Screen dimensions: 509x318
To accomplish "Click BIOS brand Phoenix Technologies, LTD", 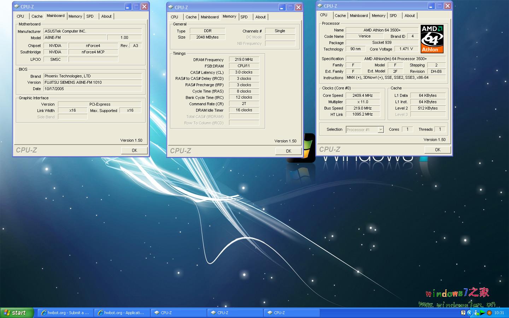I will click(x=93, y=76).
